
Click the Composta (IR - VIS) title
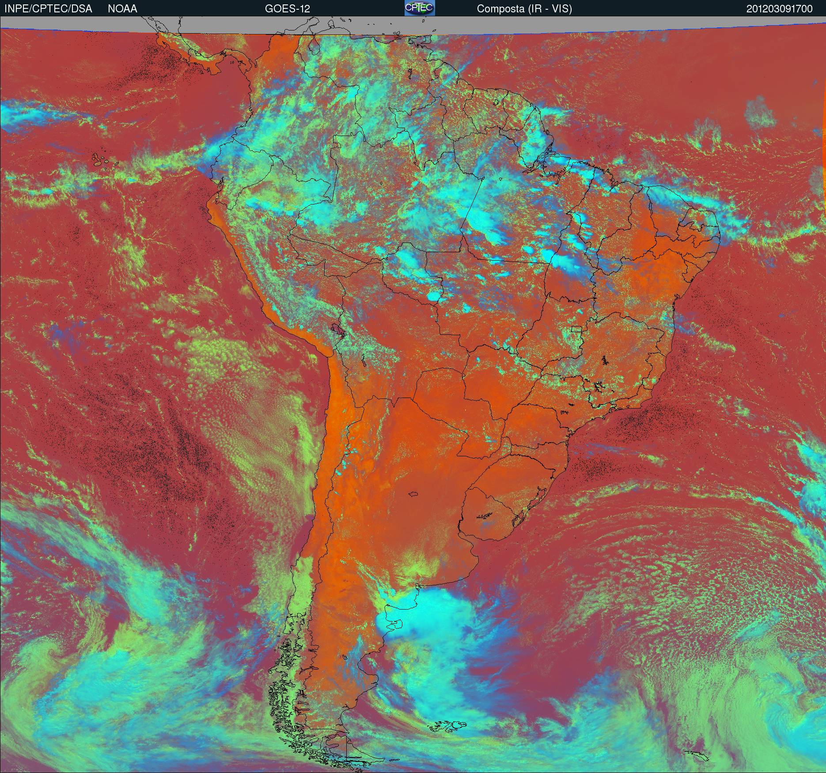(524, 9)
